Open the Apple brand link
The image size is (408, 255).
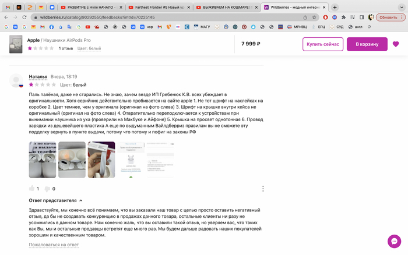click(33, 40)
